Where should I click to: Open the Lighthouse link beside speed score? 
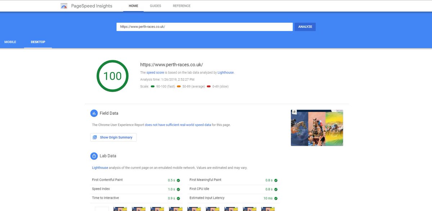point(226,72)
